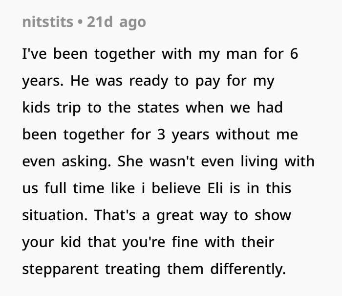
Task: Click the word "believe" in the comment
Action: 176,188
